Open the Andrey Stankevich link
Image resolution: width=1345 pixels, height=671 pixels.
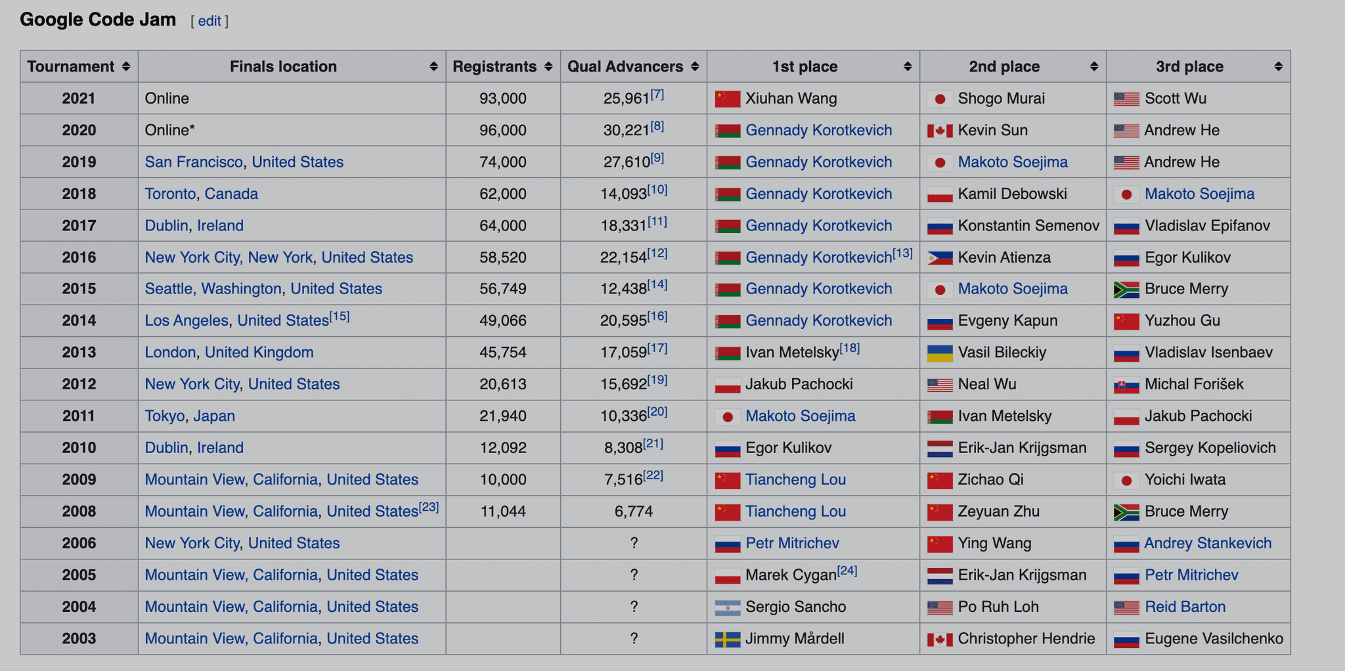coord(1208,544)
